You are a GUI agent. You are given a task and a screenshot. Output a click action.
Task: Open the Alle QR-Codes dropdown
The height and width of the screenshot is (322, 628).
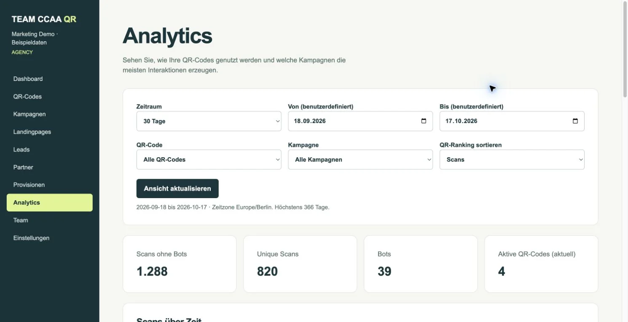[209, 160]
